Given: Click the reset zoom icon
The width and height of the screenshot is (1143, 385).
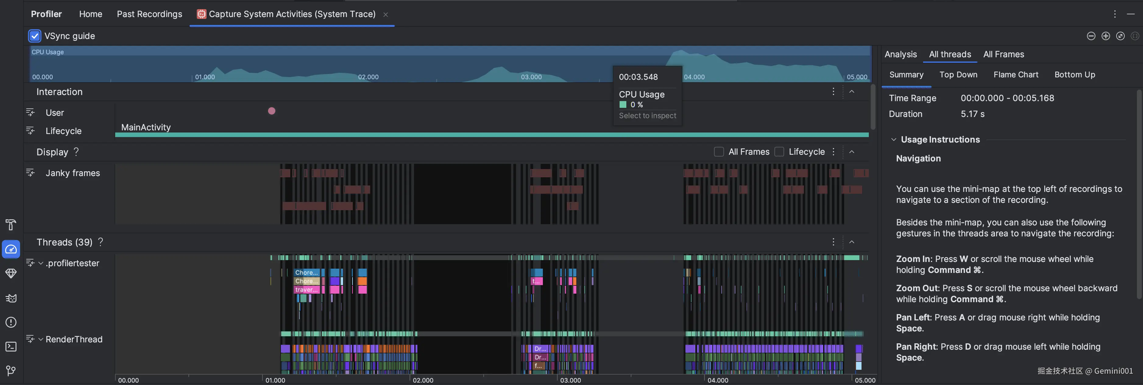Looking at the screenshot, I should click(x=1120, y=36).
